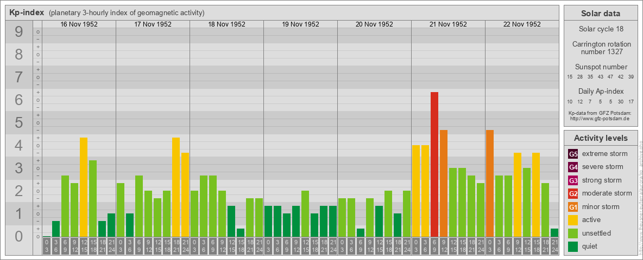Click the G5 extreme storm color swatch
The image size is (643, 260).
tap(573, 154)
